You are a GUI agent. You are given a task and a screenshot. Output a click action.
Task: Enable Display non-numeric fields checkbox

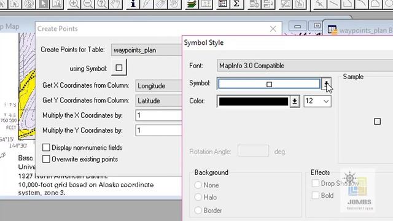[46, 147]
